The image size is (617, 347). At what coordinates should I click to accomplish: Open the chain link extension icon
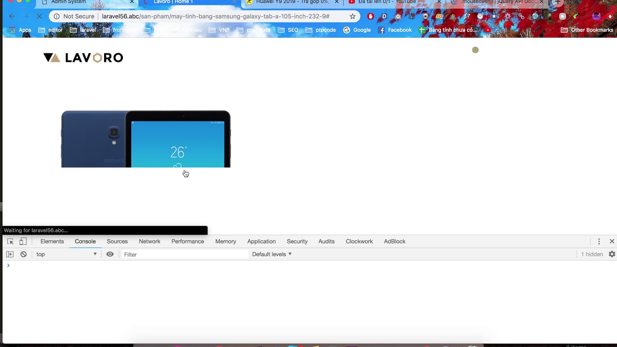tap(521, 16)
